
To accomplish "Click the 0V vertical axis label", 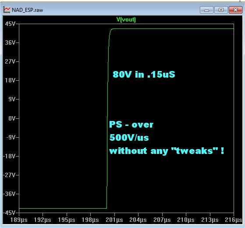I will (12, 118).
